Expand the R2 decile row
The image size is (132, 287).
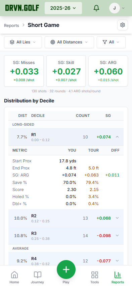[66, 218]
